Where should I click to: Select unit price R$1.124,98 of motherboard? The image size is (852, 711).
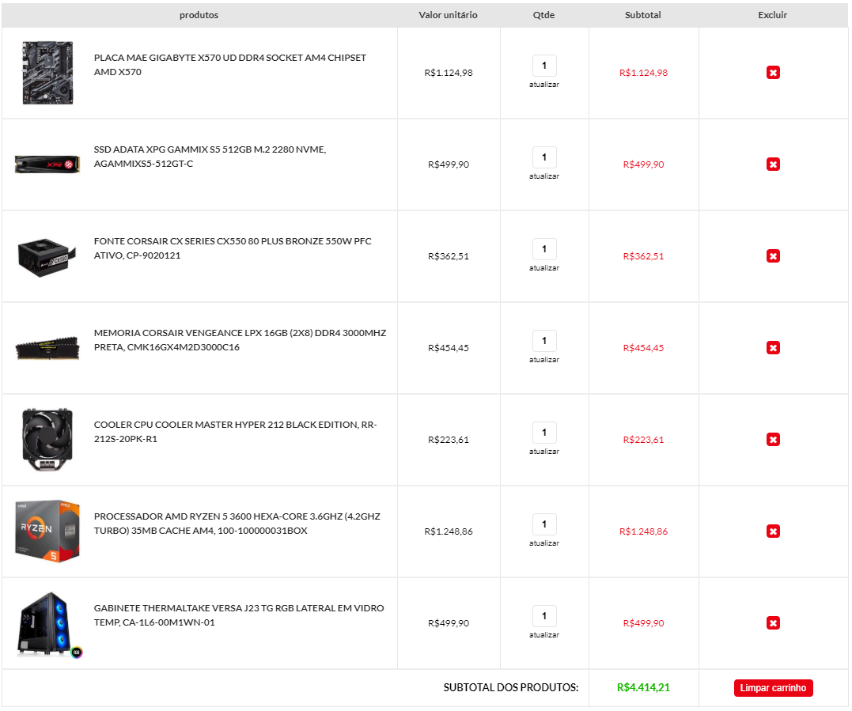[x=449, y=73]
